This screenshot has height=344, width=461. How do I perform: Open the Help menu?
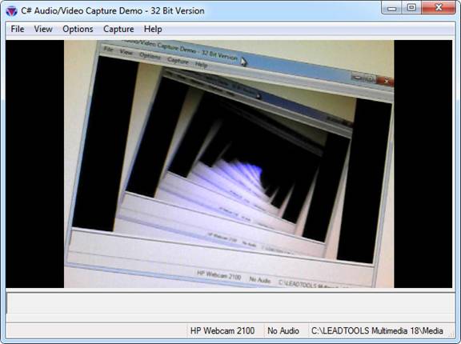(153, 29)
